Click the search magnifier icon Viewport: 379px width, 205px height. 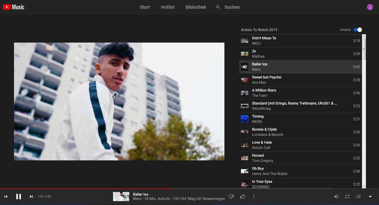218,7
